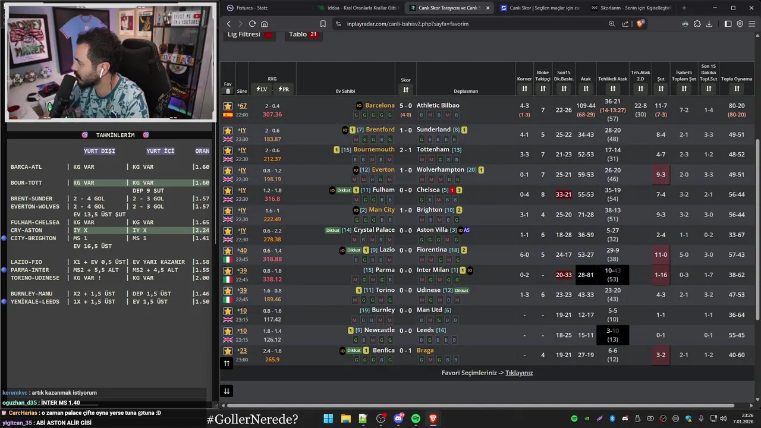Screen dimensions: 761x428
Task: Sort table by Korner column arrows
Action: click(524, 89)
